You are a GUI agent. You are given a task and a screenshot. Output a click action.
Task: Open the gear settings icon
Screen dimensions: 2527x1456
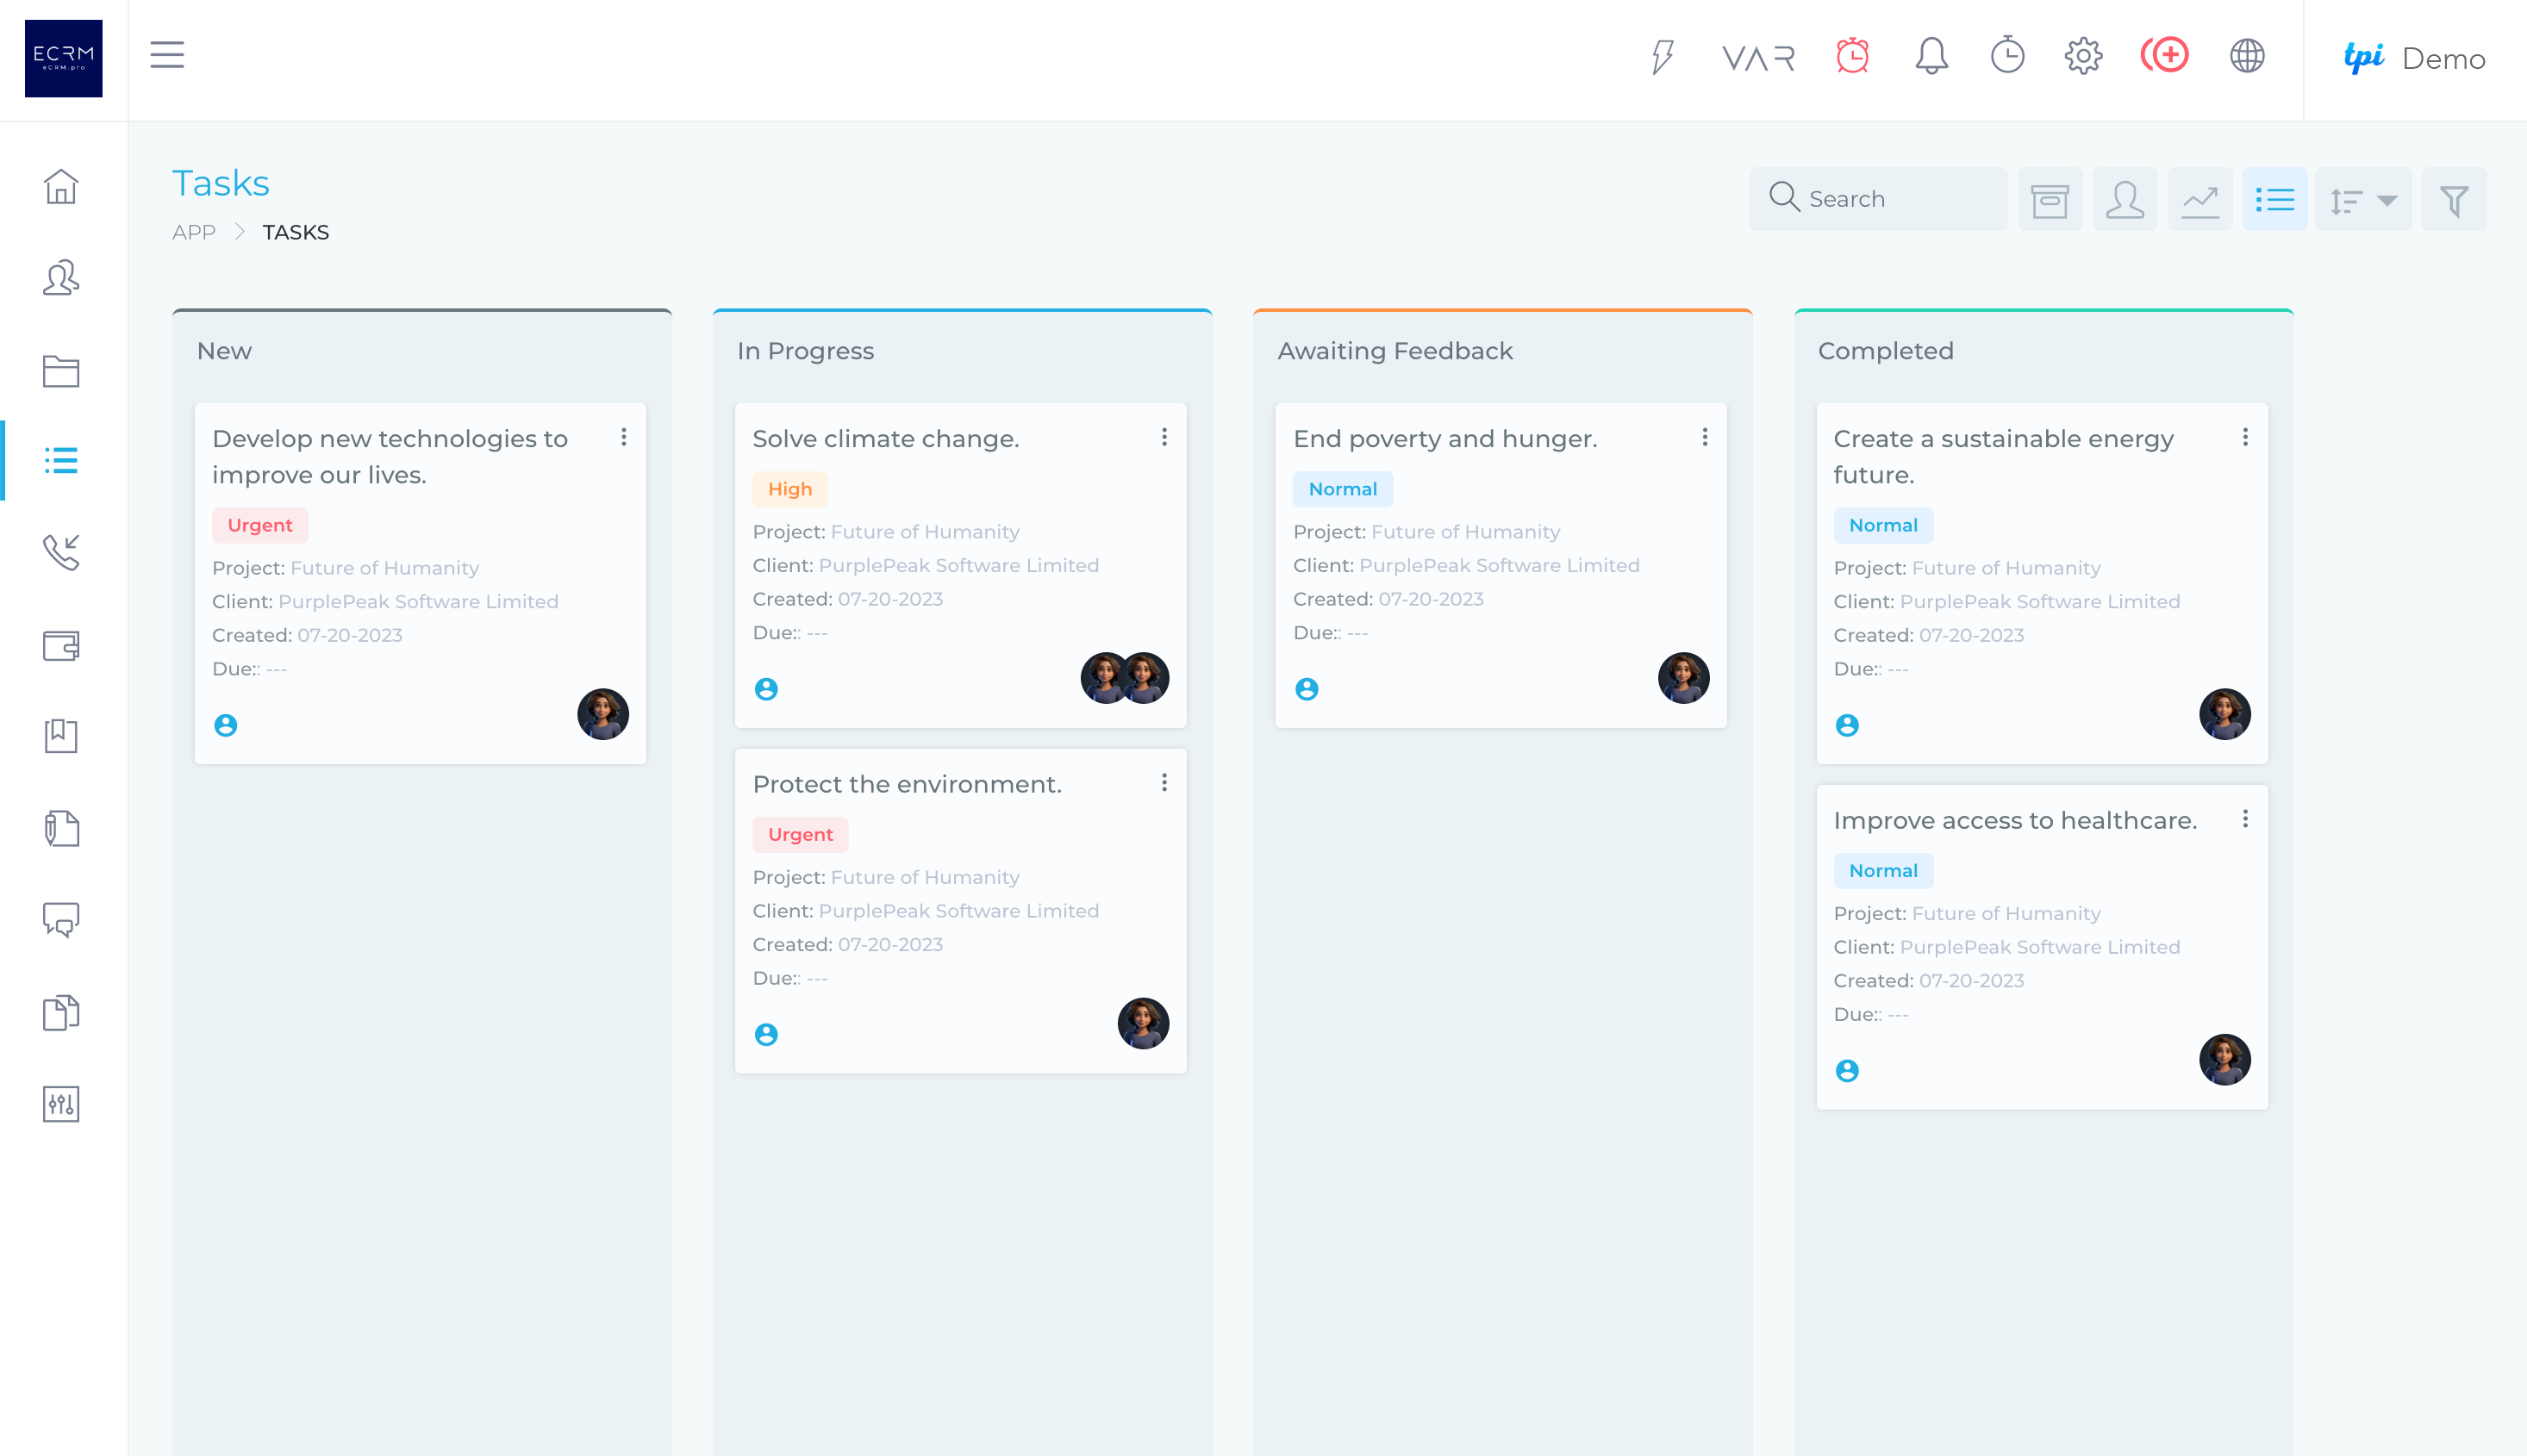pyautogui.click(x=2083, y=56)
